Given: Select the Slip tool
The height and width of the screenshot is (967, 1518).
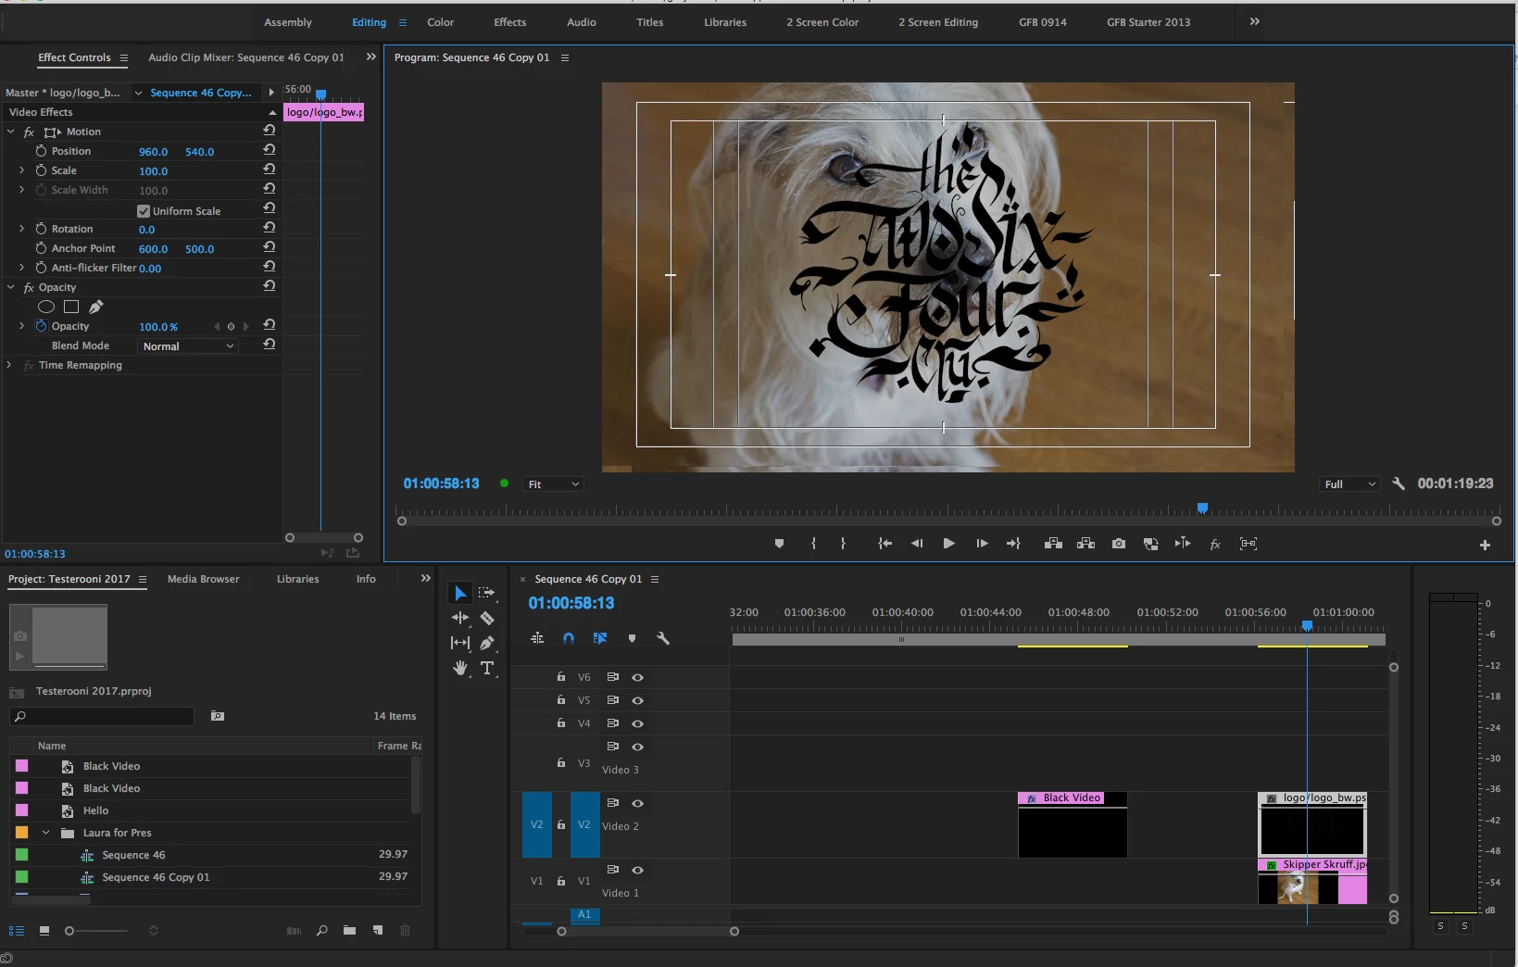Looking at the screenshot, I should 460,643.
